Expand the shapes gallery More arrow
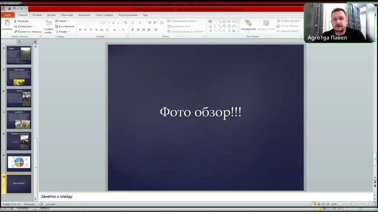 coord(239,31)
